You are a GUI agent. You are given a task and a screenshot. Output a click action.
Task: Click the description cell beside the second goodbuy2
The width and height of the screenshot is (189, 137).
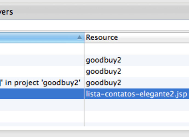pyautogui.click(x=42, y=72)
